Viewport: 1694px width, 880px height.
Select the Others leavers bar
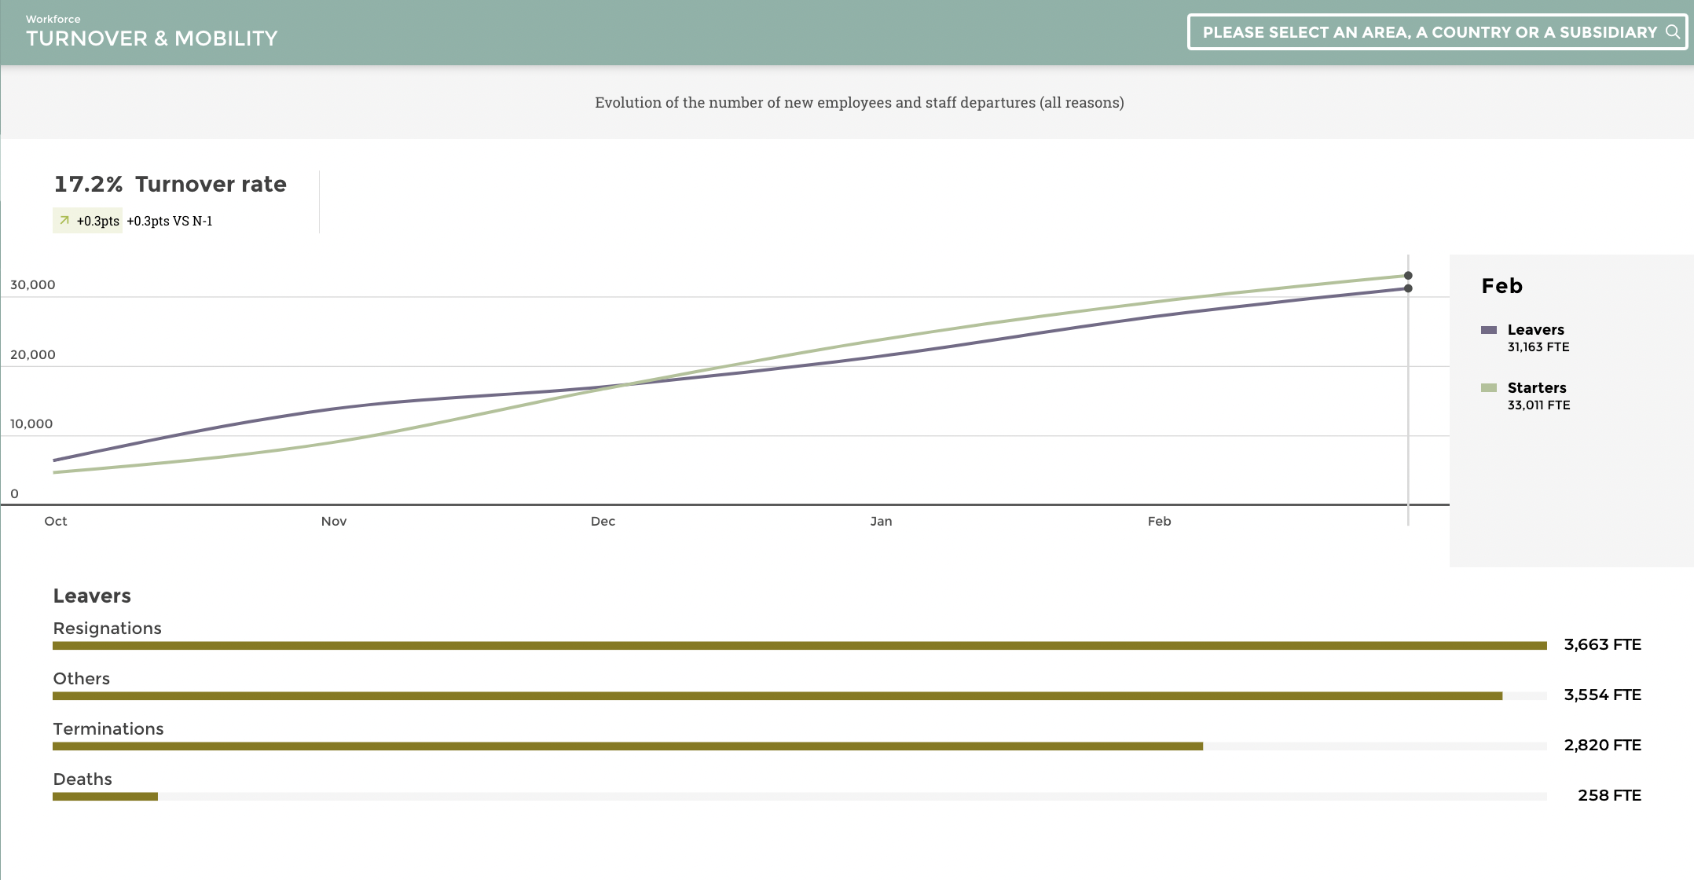point(777,696)
